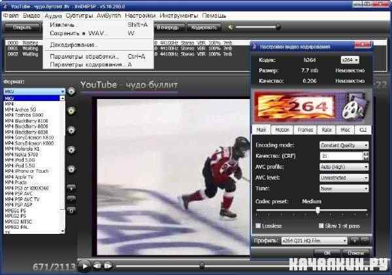
Task: Open the AviSynth menu
Action: 108,16
